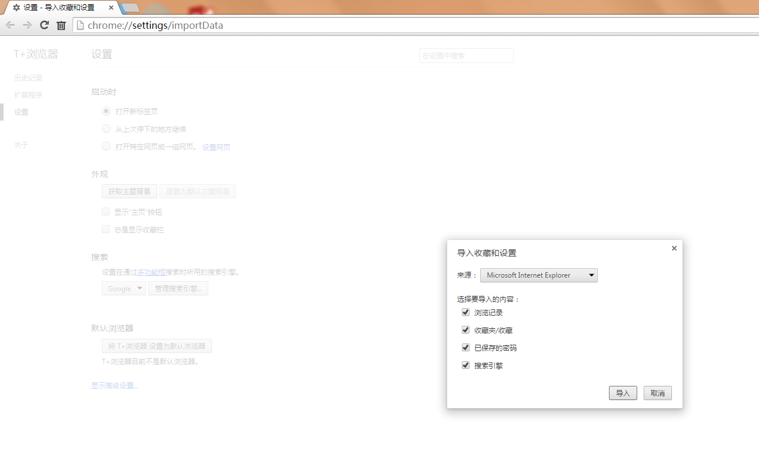
Task: Uncheck the 收藏夹/收藏 checkbox
Action: 465,330
